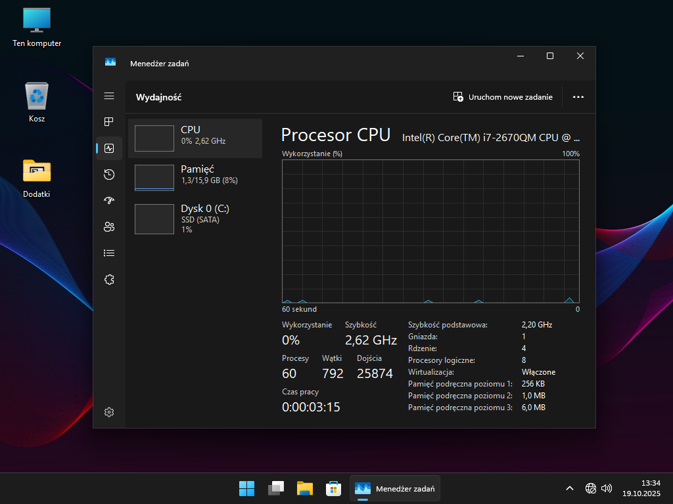Open Task Manager settings gear
Viewport: 673px width, 504px height.
[109, 412]
